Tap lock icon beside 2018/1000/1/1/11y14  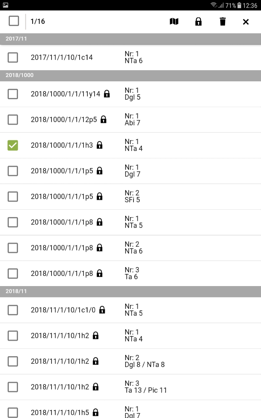coord(107,94)
